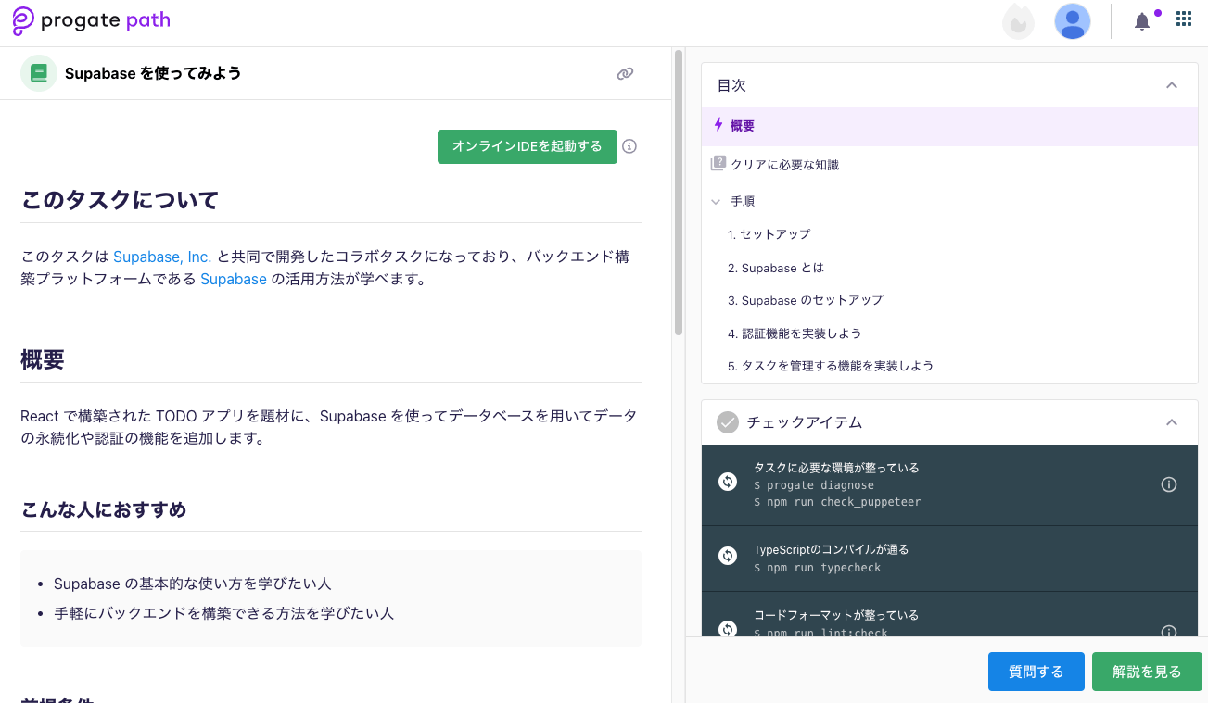
Task: Show info for コードフォーマットが整っている check
Action: 1169,632
